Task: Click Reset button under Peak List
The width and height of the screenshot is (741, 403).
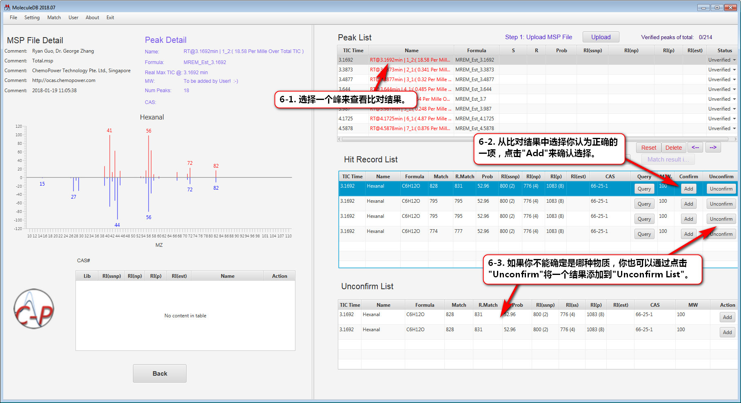Action: (648, 148)
